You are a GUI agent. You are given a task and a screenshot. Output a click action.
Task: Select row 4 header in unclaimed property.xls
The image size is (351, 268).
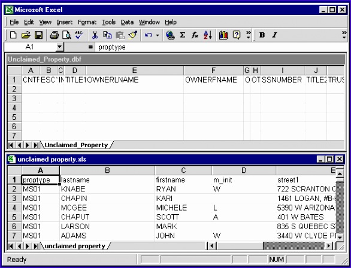click(14, 208)
